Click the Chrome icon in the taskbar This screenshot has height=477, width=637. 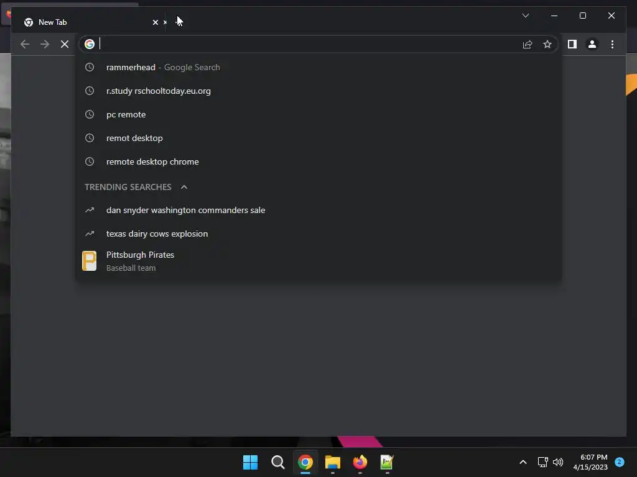pyautogui.click(x=305, y=462)
